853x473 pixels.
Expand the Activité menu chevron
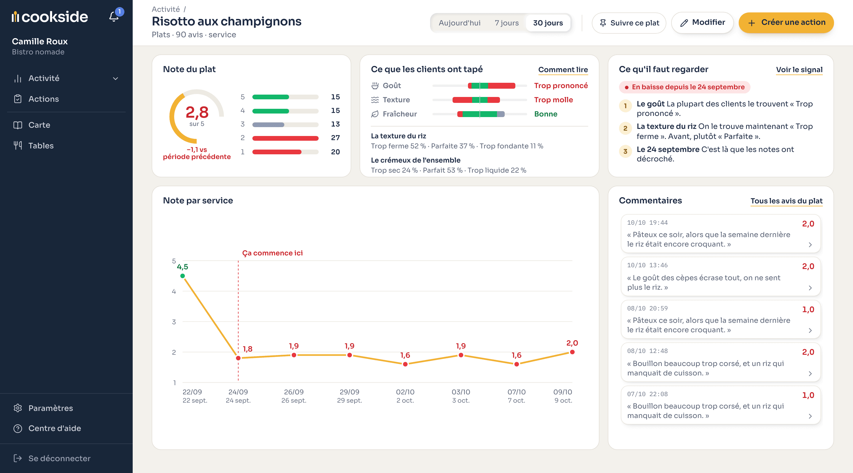coord(116,79)
